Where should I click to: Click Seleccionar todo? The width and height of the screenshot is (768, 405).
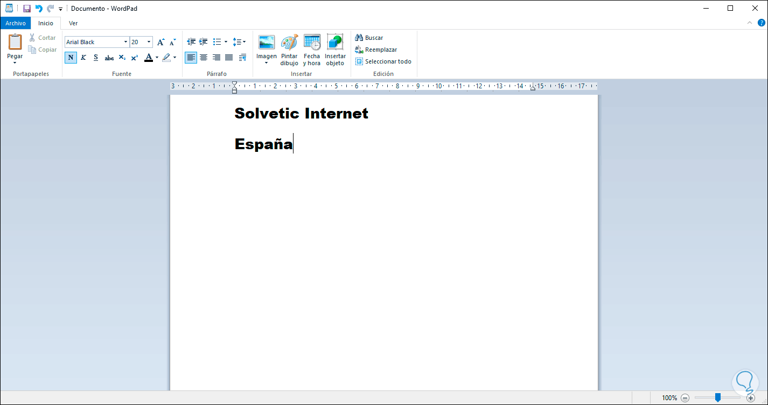pyautogui.click(x=383, y=61)
